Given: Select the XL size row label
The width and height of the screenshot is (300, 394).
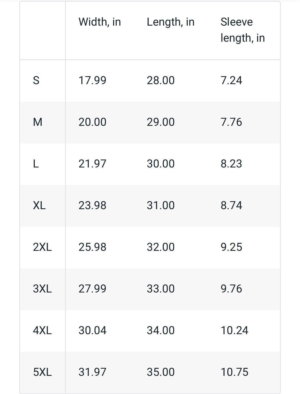Looking at the screenshot, I should (39, 205).
